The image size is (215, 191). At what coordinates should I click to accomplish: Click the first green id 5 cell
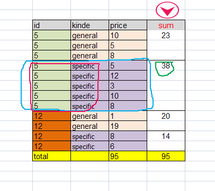click(51, 35)
